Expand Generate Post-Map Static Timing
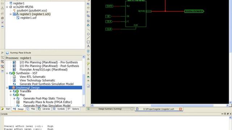 point(14,99)
